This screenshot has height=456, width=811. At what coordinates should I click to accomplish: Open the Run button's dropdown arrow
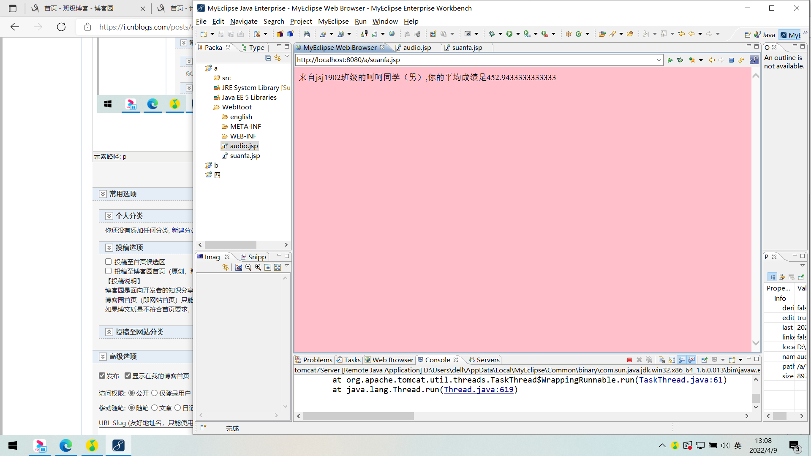coord(518,34)
